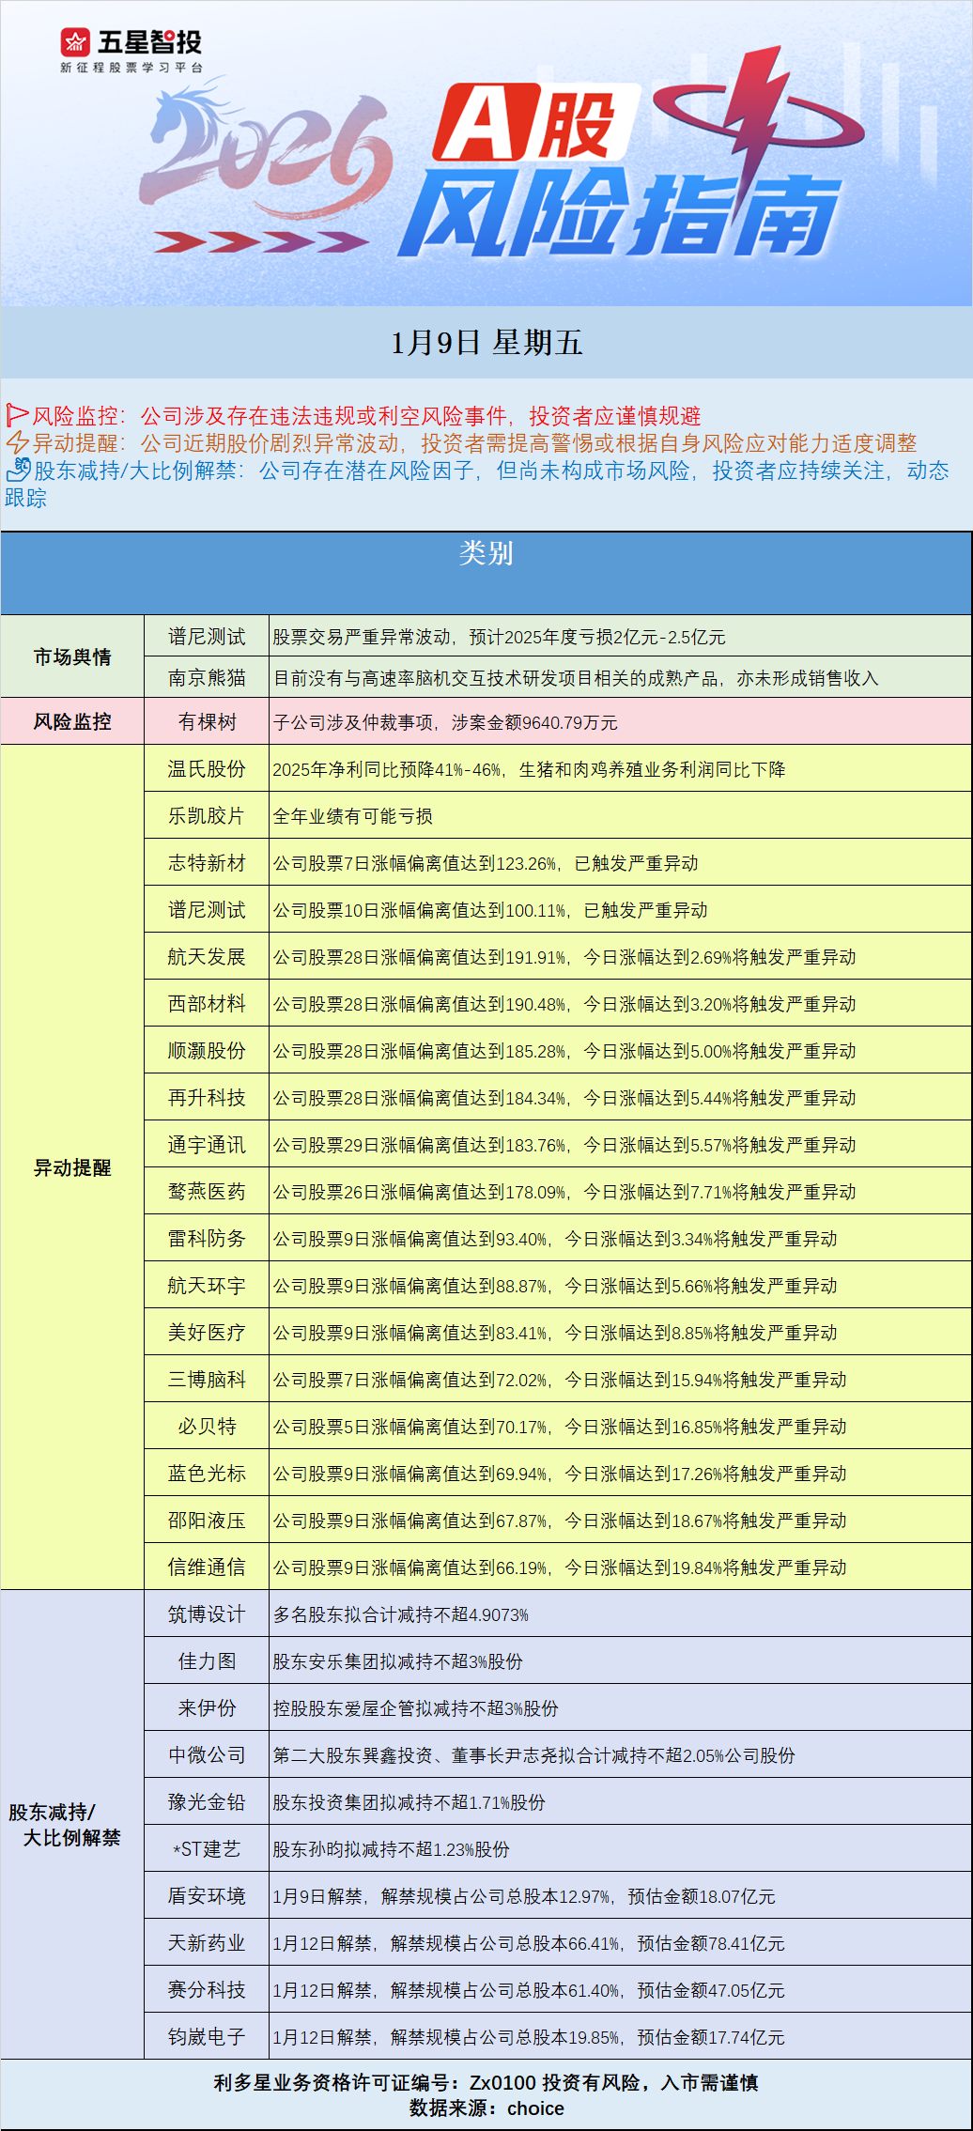Click the 豫光金铅 stock name
Screen dimensions: 973x2131
[207, 1801]
